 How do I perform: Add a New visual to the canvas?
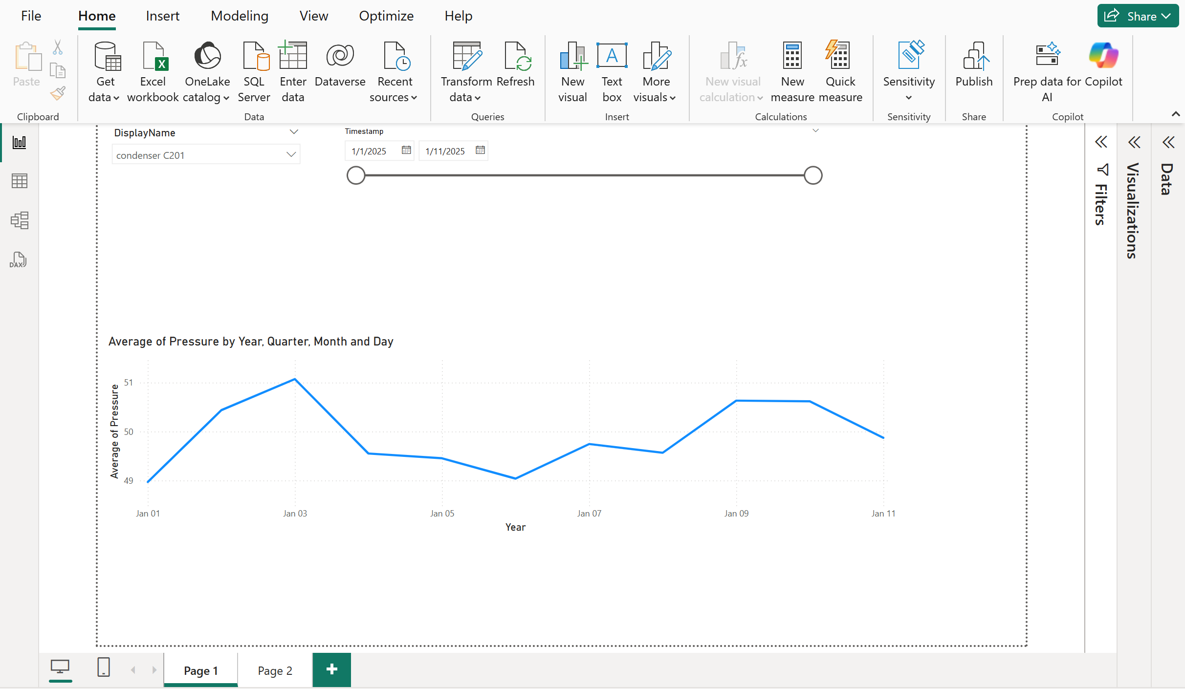pos(572,71)
